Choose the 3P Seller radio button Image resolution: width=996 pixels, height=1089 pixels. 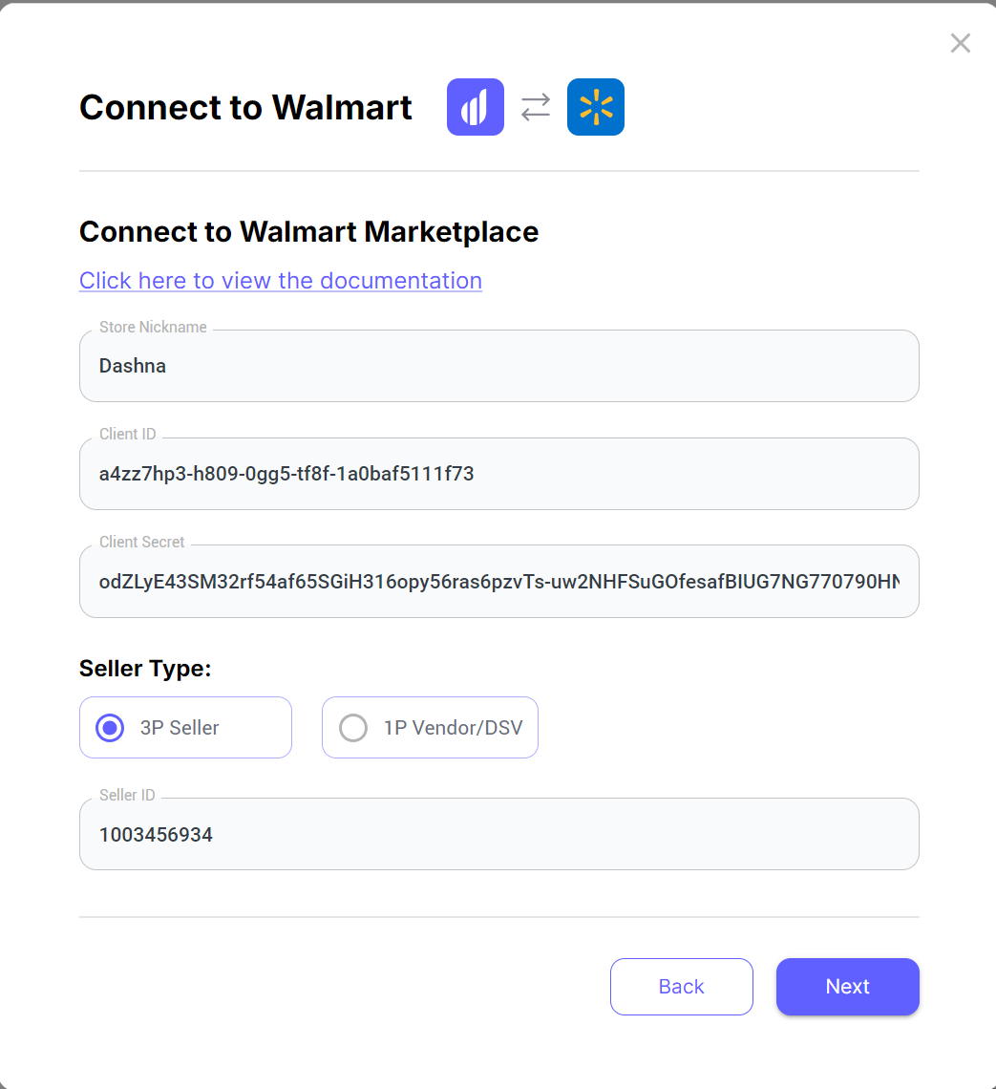(x=111, y=728)
